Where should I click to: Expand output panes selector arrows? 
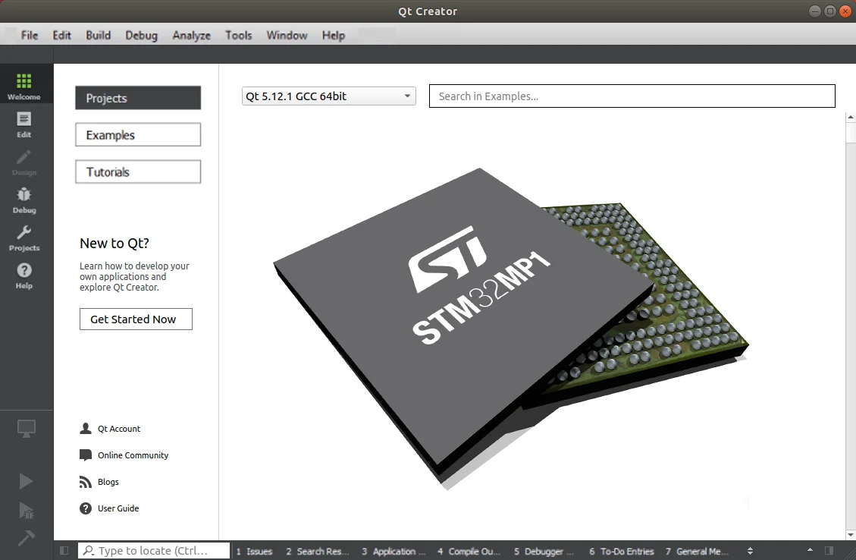tap(750, 551)
